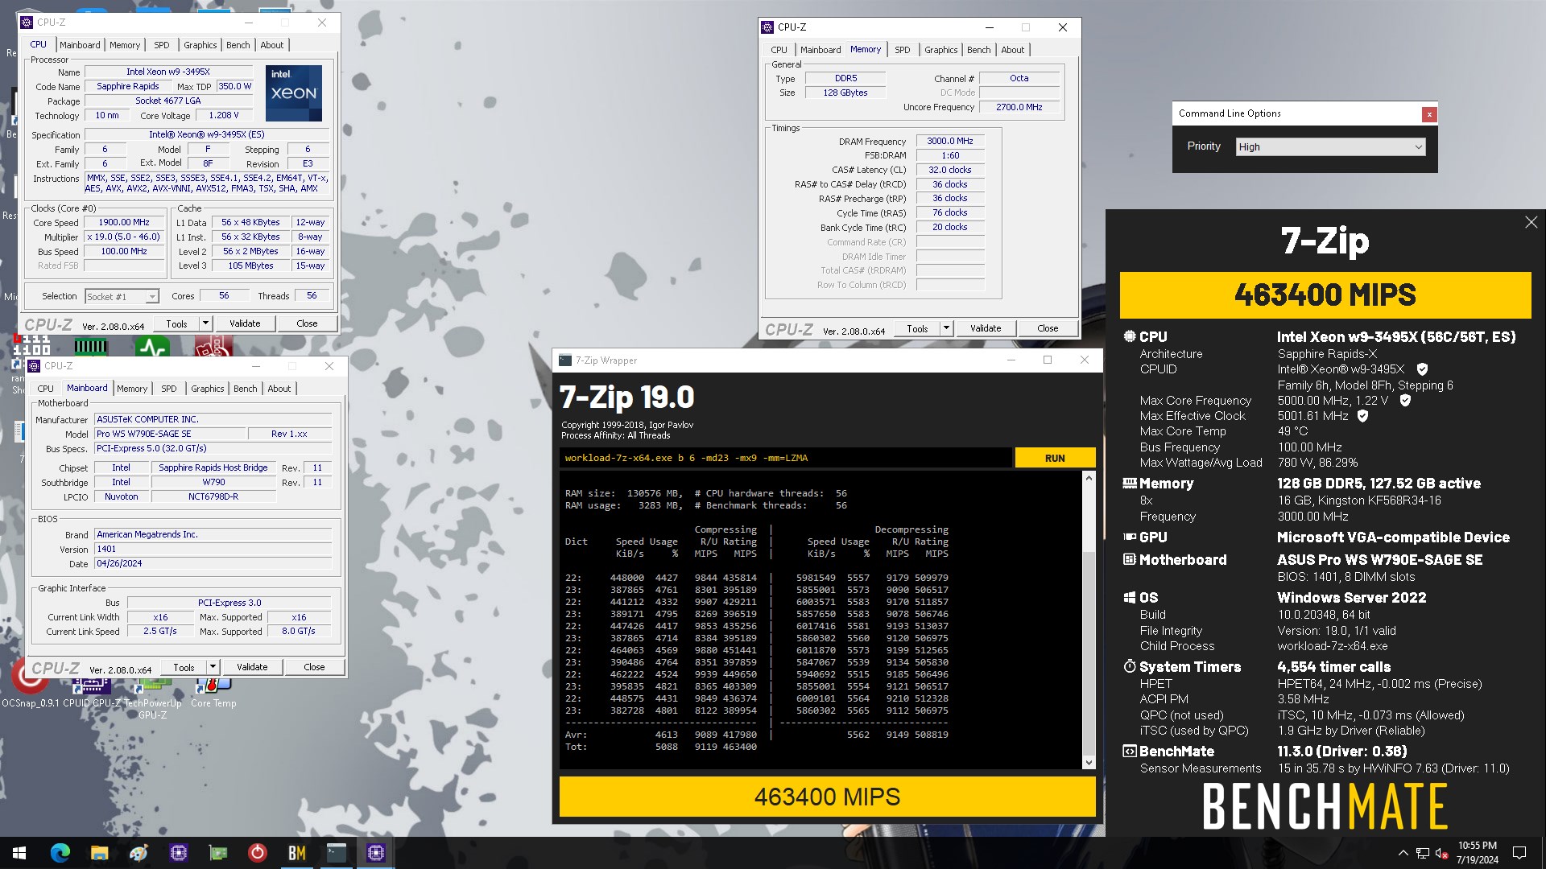Viewport: 1546px width, 869px height.
Task: Open Graphics tab in the Memory window
Action: click(940, 50)
